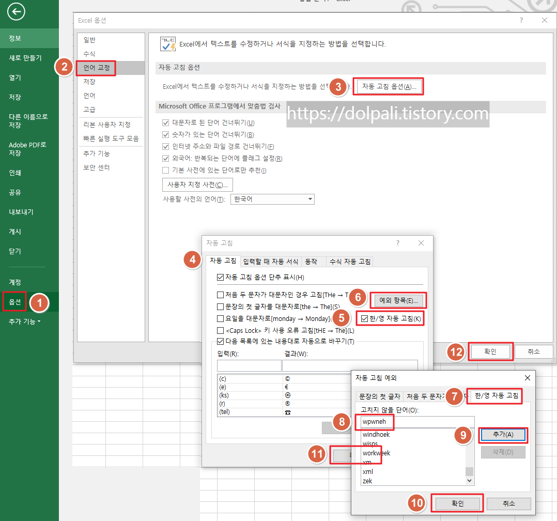Image resolution: width=557 pixels, height=521 pixels.
Task: Select 빠른 실행 도구 모음 category
Action: (111, 138)
